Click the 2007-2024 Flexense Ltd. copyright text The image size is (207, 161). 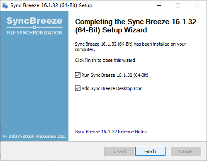click(34, 137)
